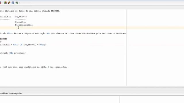
Task: Click the 'Eletrodoméstico' value
Action: 24,25
